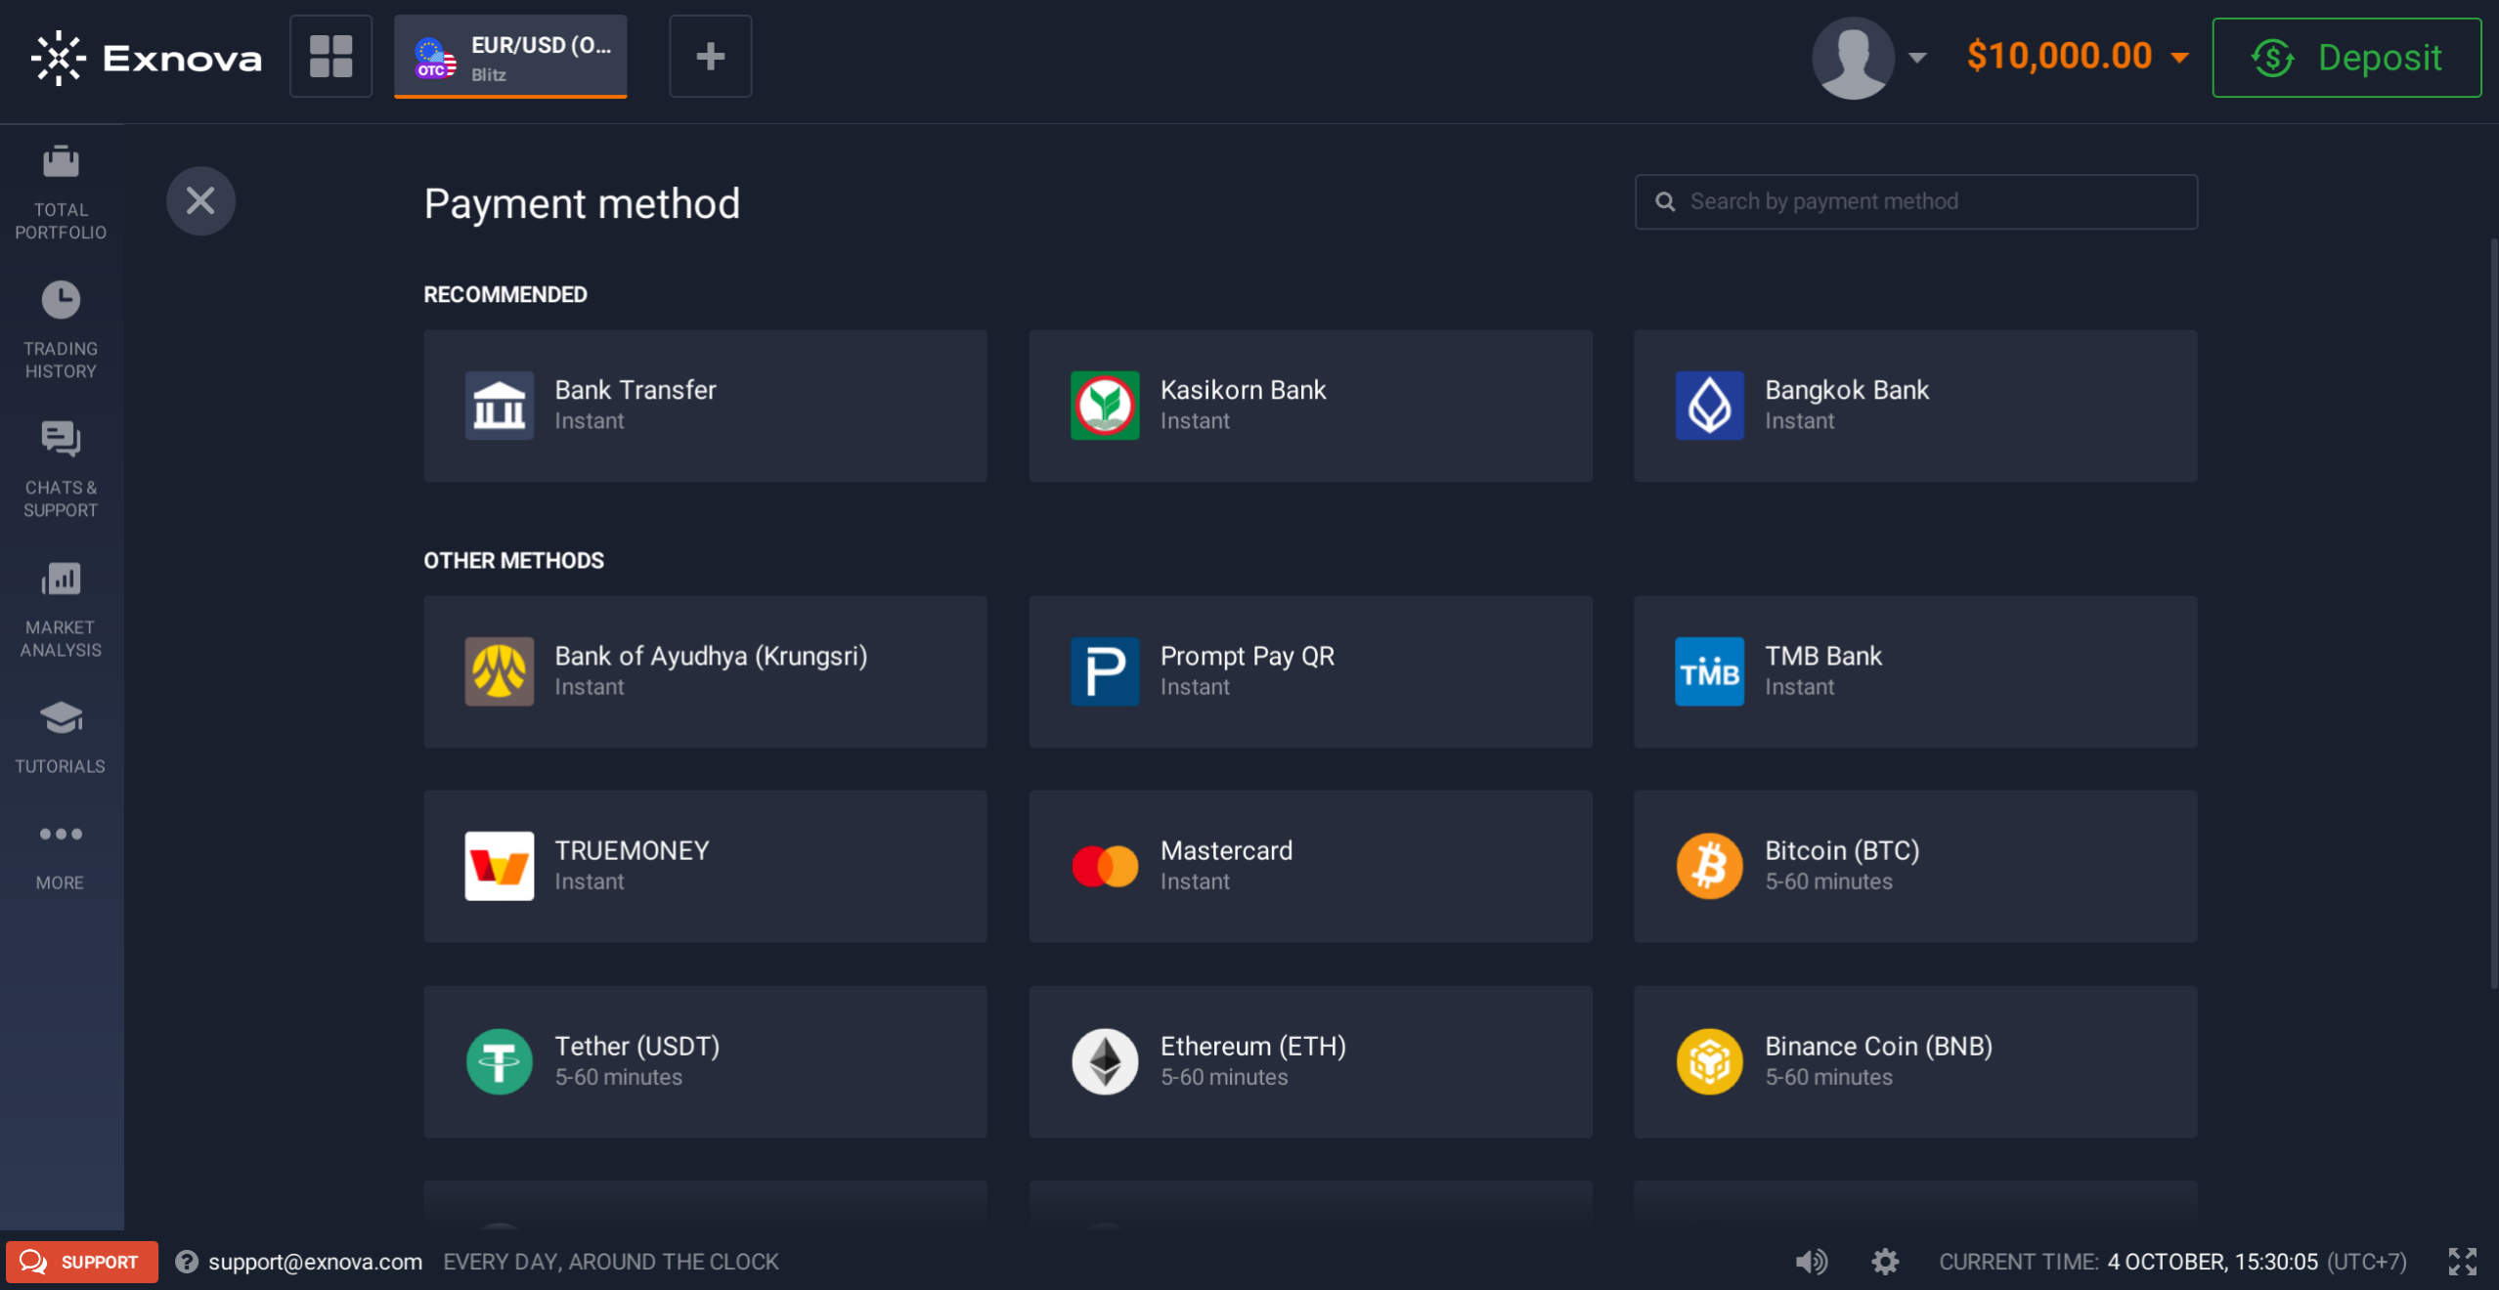
Task: Click the support@exnova.com email link
Action: pos(315,1262)
